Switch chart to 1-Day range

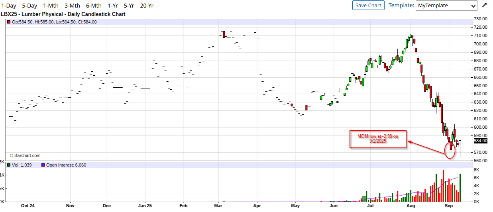point(8,6)
